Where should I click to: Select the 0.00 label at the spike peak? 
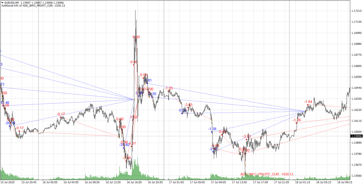136,37
